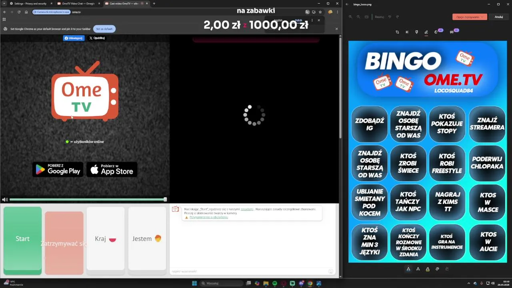Viewport: 512px width, 288px height.
Task: Open the AI erase tool in Photos
Action: pyautogui.click(x=437, y=32)
